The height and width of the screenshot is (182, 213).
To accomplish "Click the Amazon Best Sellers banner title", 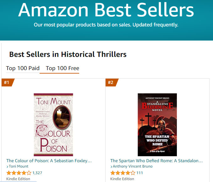I will (106, 10).
